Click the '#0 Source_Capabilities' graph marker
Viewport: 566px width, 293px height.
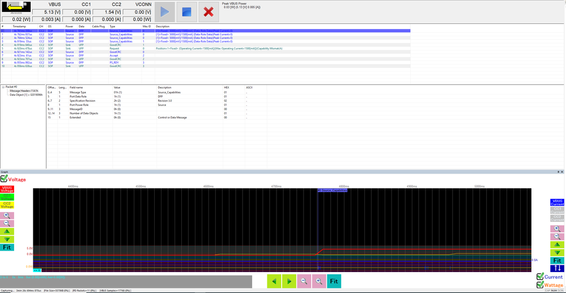pos(332,190)
